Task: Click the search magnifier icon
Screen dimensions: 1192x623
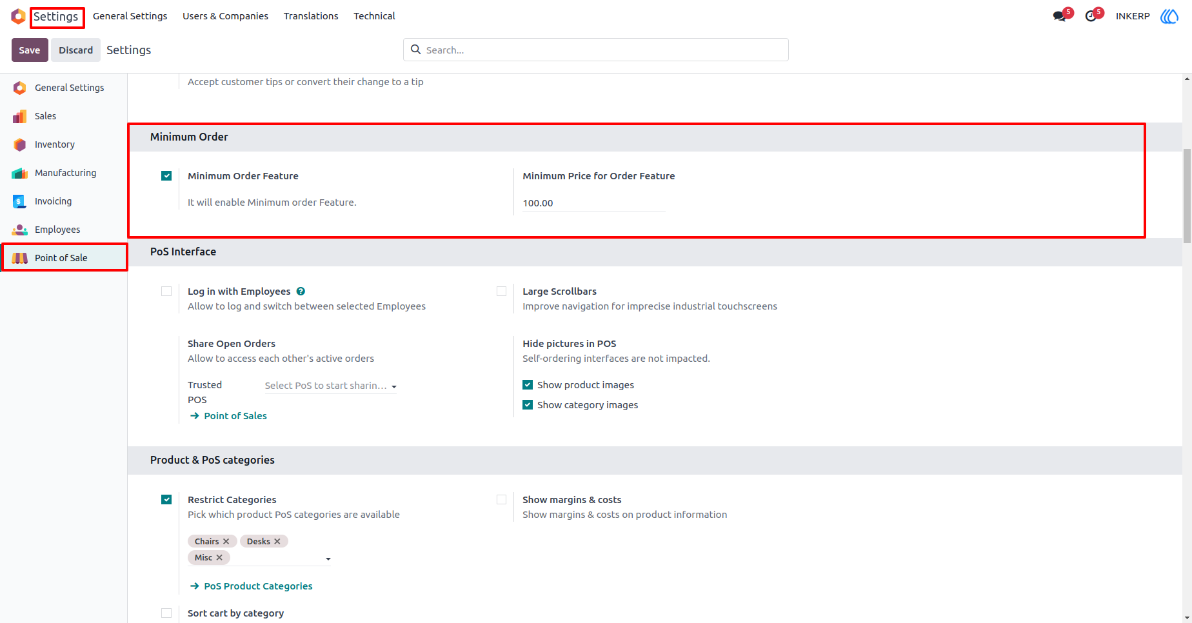Action: point(416,50)
